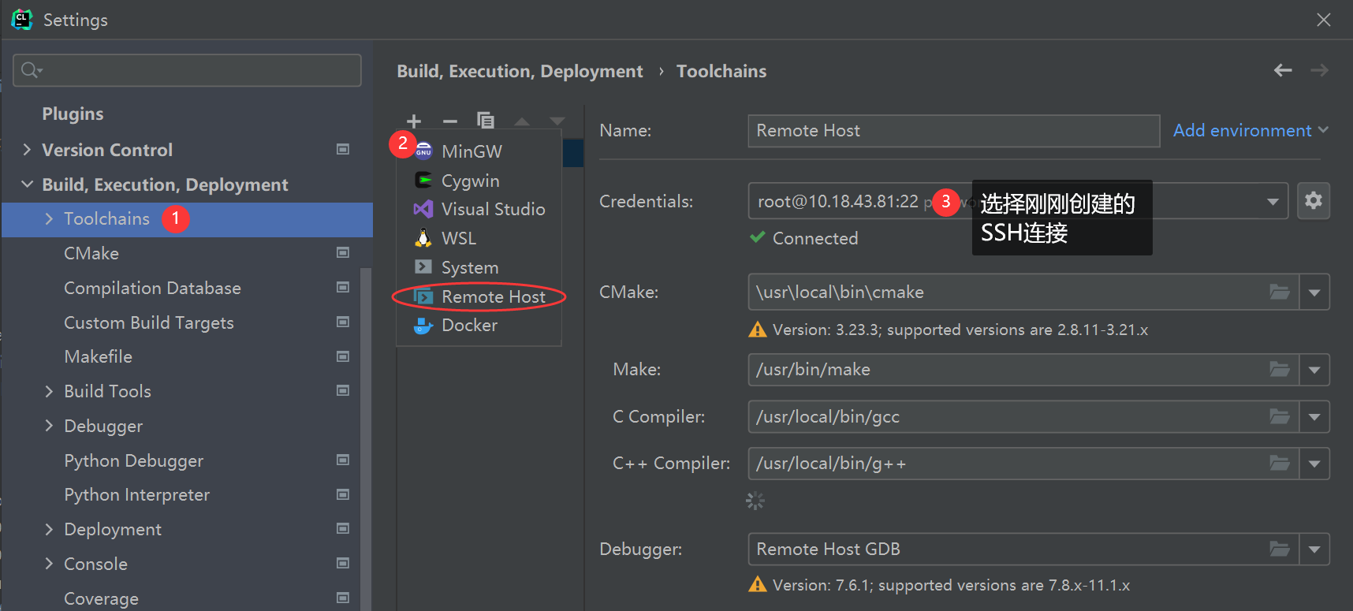This screenshot has width=1353, height=611.
Task: Browse for C Compiler folder icon
Action: click(1279, 417)
